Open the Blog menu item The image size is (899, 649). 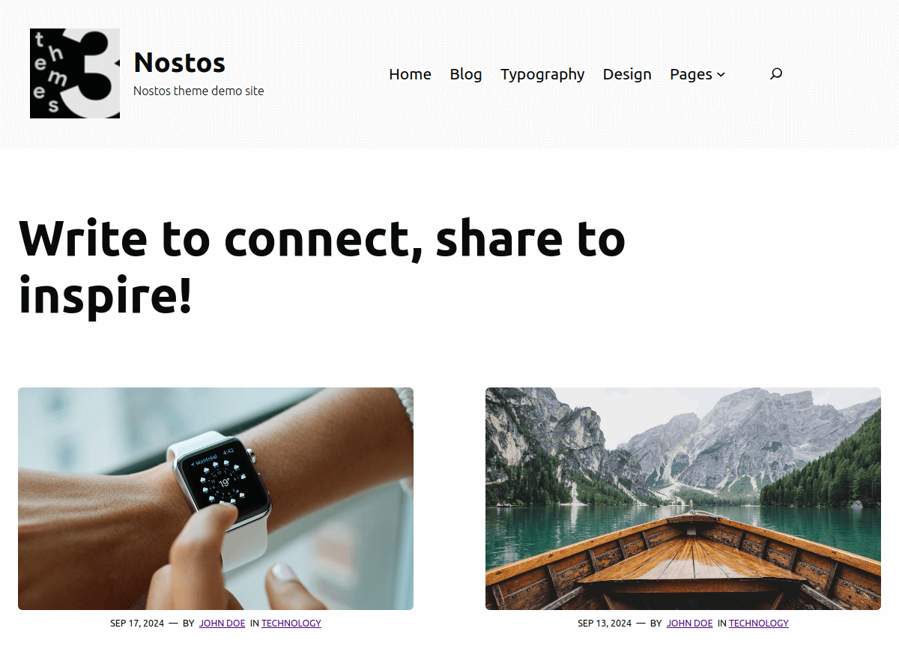click(x=466, y=74)
